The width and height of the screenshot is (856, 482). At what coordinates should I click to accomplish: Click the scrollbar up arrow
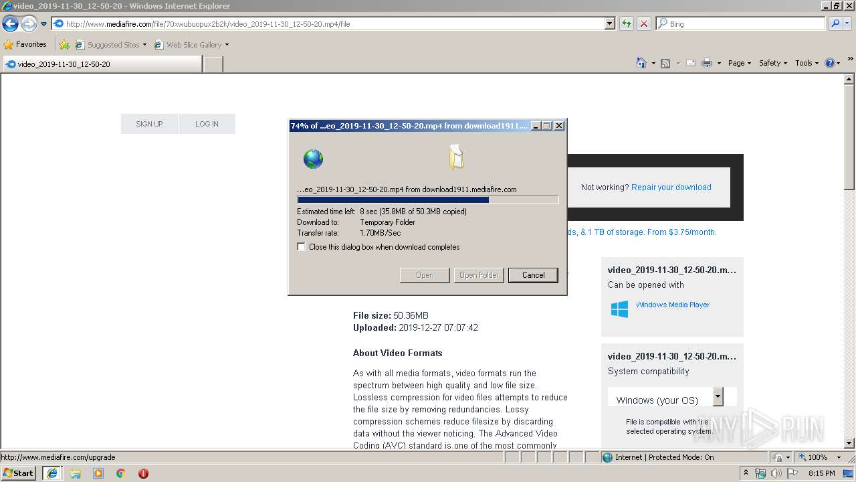[850, 79]
